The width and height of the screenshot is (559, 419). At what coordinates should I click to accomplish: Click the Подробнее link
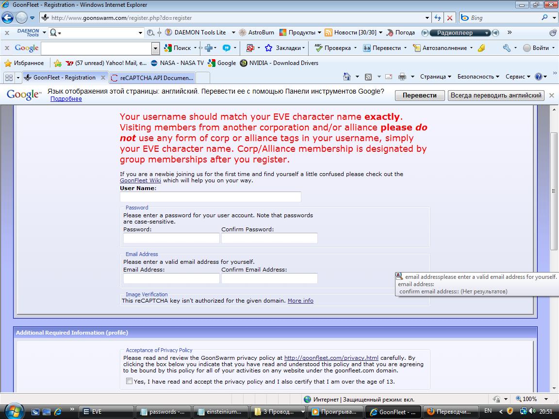click(66, 99)
